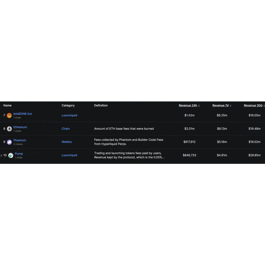Click the Revenue 24h column header
This screenshot has width=265, height=265.
coord(188,106)
